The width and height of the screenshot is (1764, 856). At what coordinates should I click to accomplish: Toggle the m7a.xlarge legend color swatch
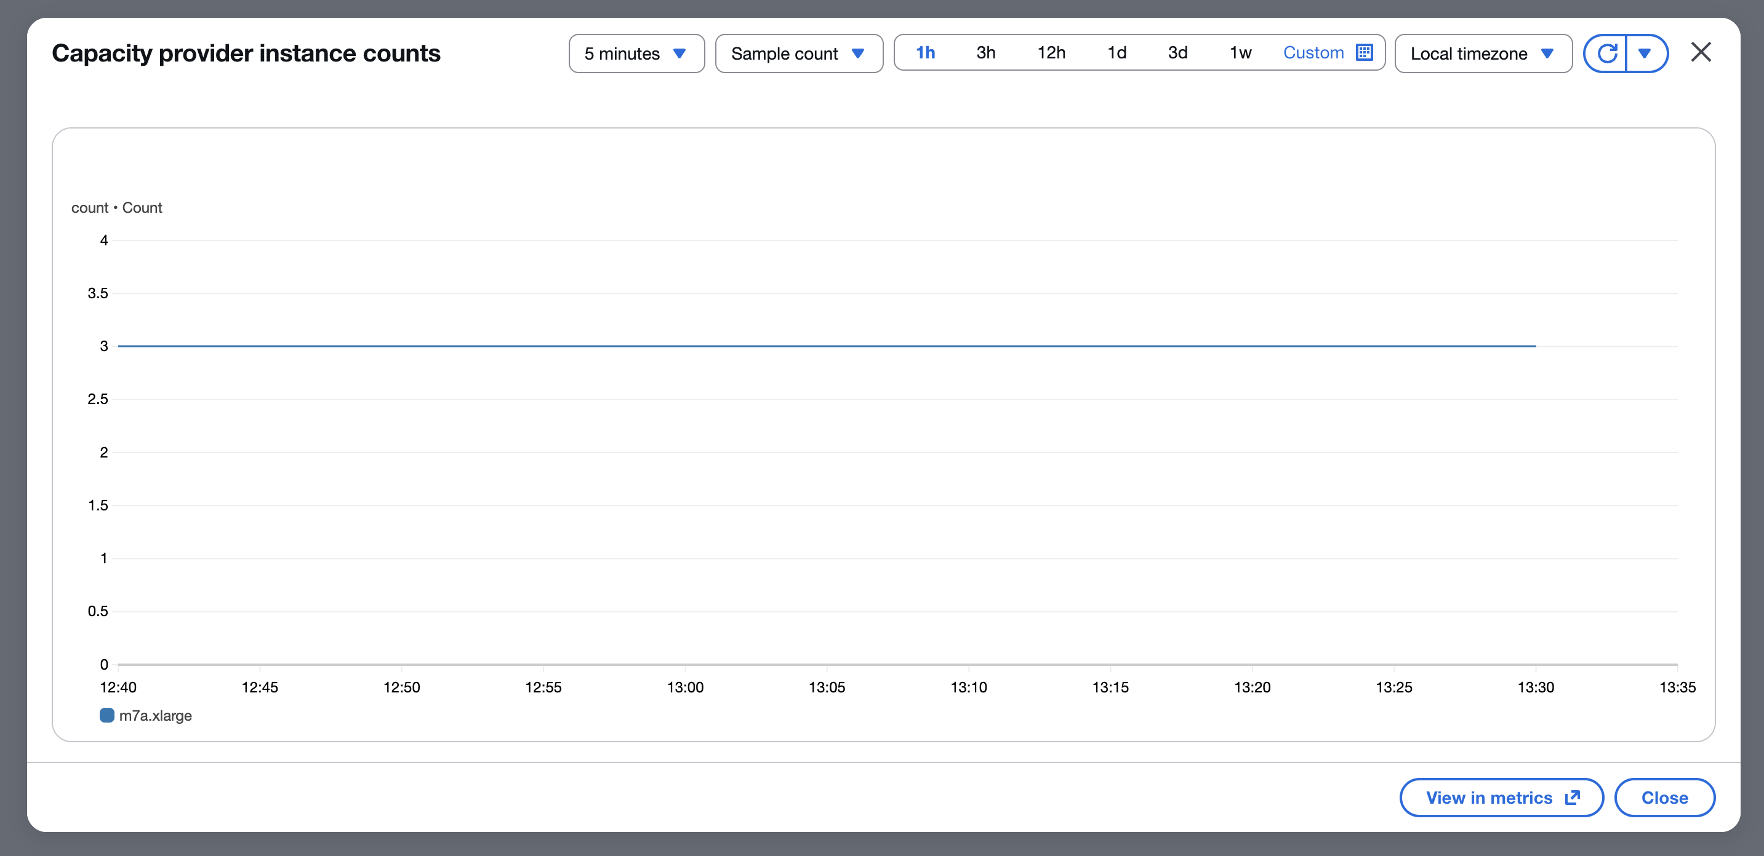coord(107,715)
